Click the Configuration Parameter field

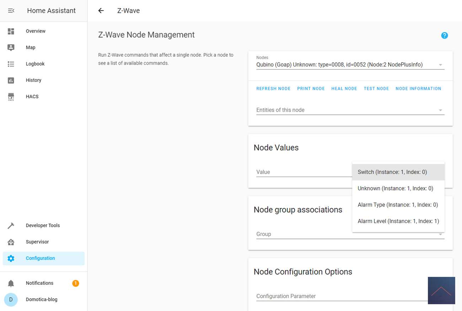[x=341, y=296]
